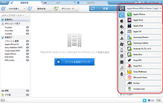Switch to the 録画 tab

click(x=58, y=3)
